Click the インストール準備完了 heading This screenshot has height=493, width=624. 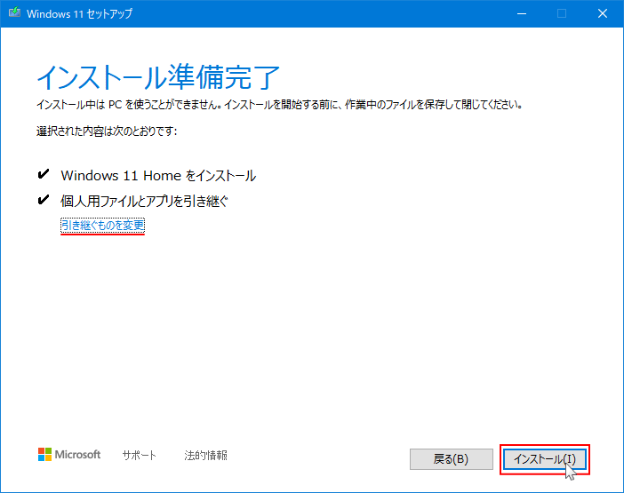158,76
